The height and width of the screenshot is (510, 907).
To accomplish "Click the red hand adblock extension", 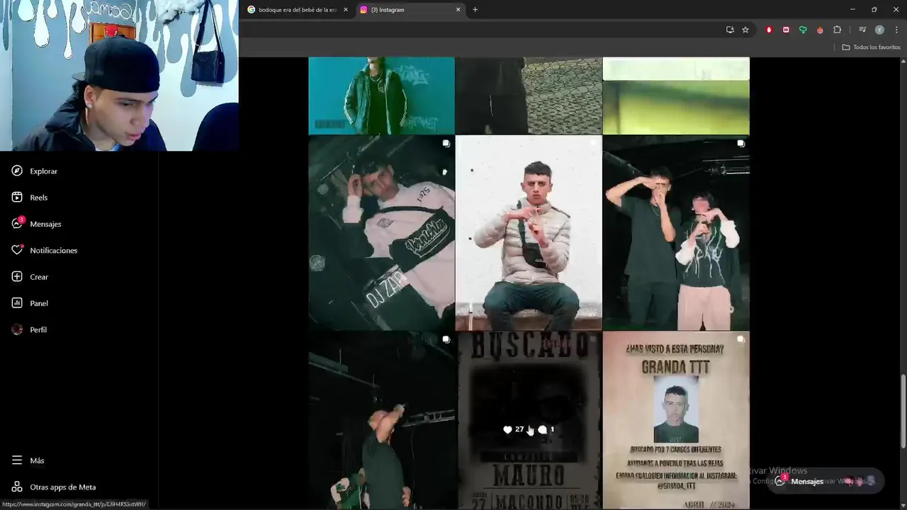I will (x=769, y=30).
